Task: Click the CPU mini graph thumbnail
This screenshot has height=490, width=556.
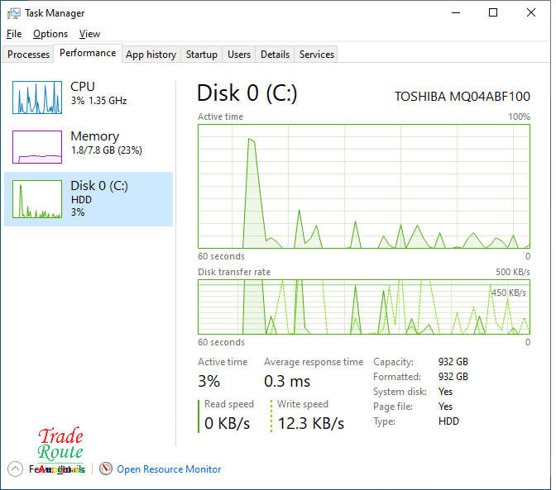Action: pos(37,98)
